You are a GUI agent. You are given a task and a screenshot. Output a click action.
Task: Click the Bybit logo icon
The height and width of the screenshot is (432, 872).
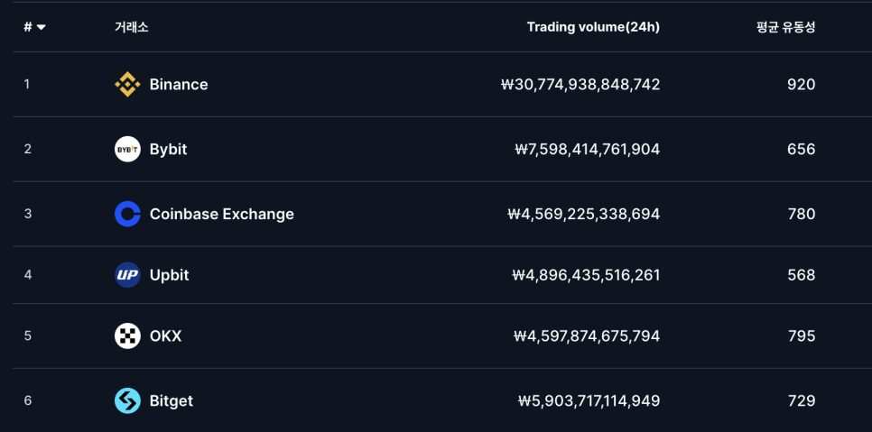(127, 150)
